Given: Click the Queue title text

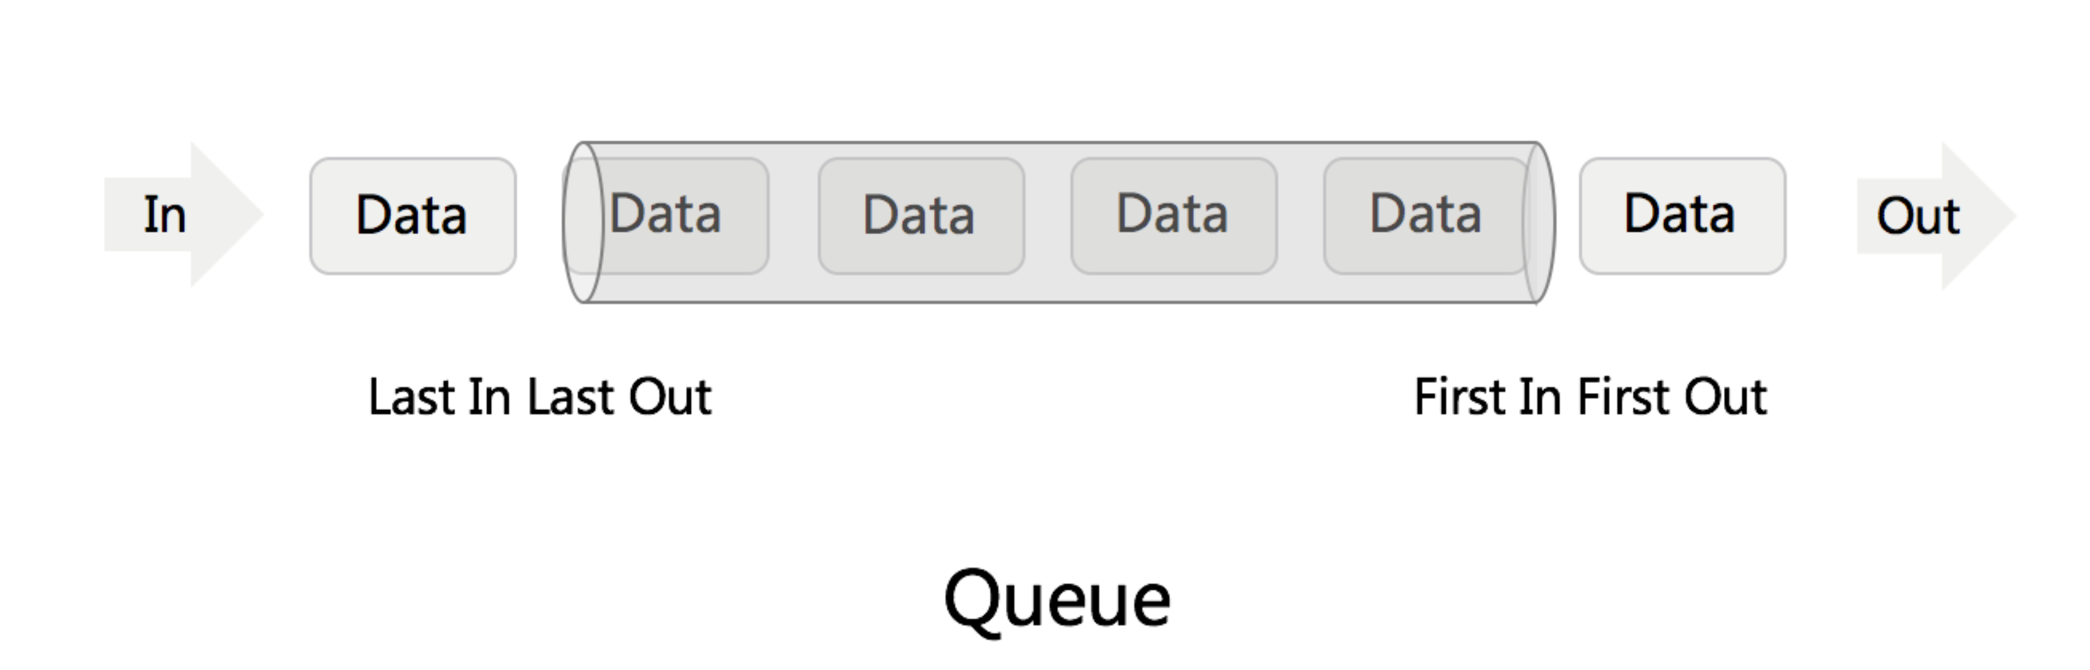Looking at the screenshot, I should (x=1057, y=599).
